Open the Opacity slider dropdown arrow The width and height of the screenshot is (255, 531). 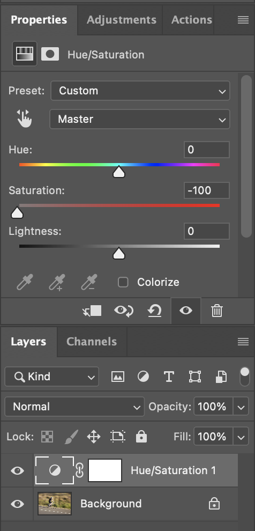(x=241, y=407)
